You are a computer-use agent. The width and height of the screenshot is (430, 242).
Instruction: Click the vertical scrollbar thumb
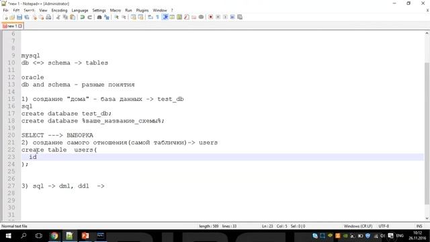(x=427, y=133)
